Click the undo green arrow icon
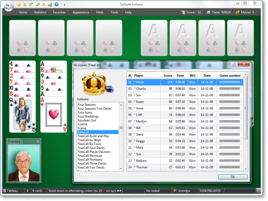This screenshot has width=268, height=201. click(31, 4)
